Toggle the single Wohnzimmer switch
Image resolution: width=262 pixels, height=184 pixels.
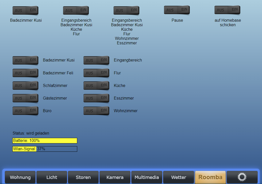(96, 111)
